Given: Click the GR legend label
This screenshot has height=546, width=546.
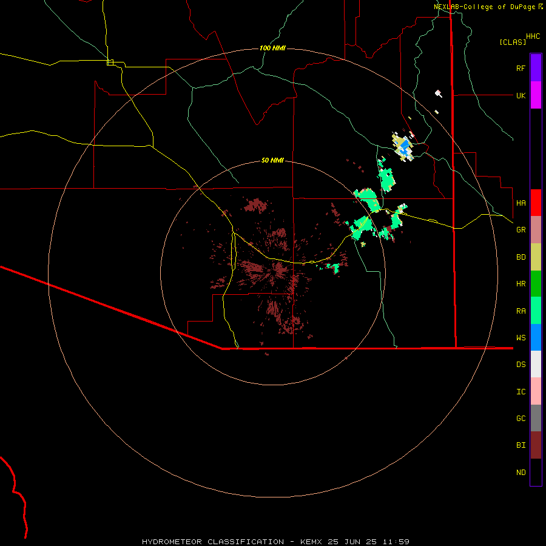Looking at the screenshot, I should (521, 230).
